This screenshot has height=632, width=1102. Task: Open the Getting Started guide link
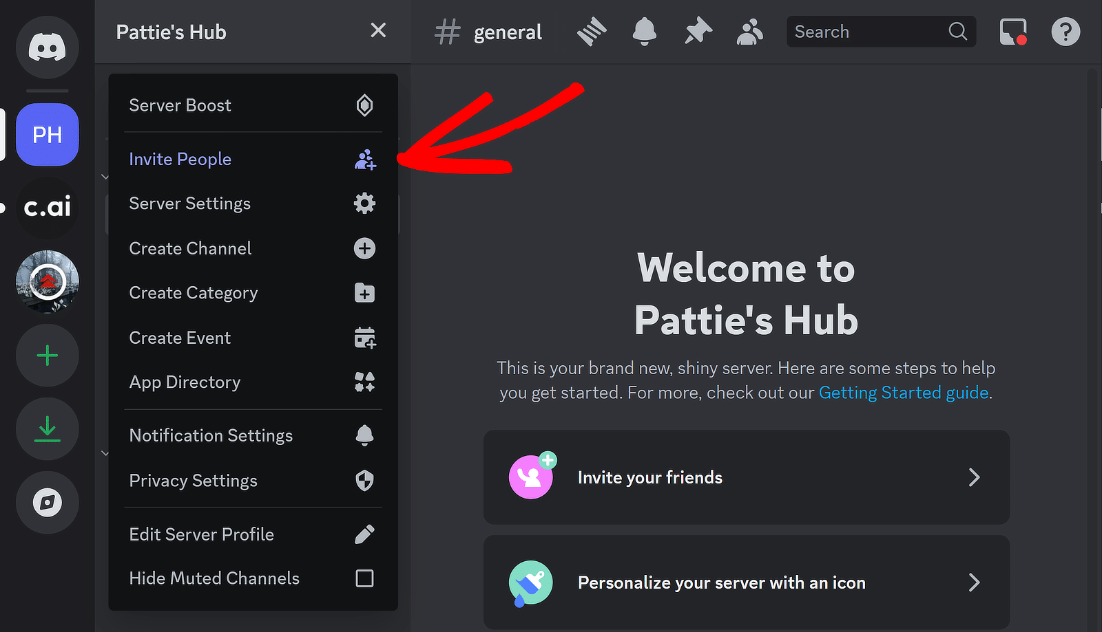(904, 392)
